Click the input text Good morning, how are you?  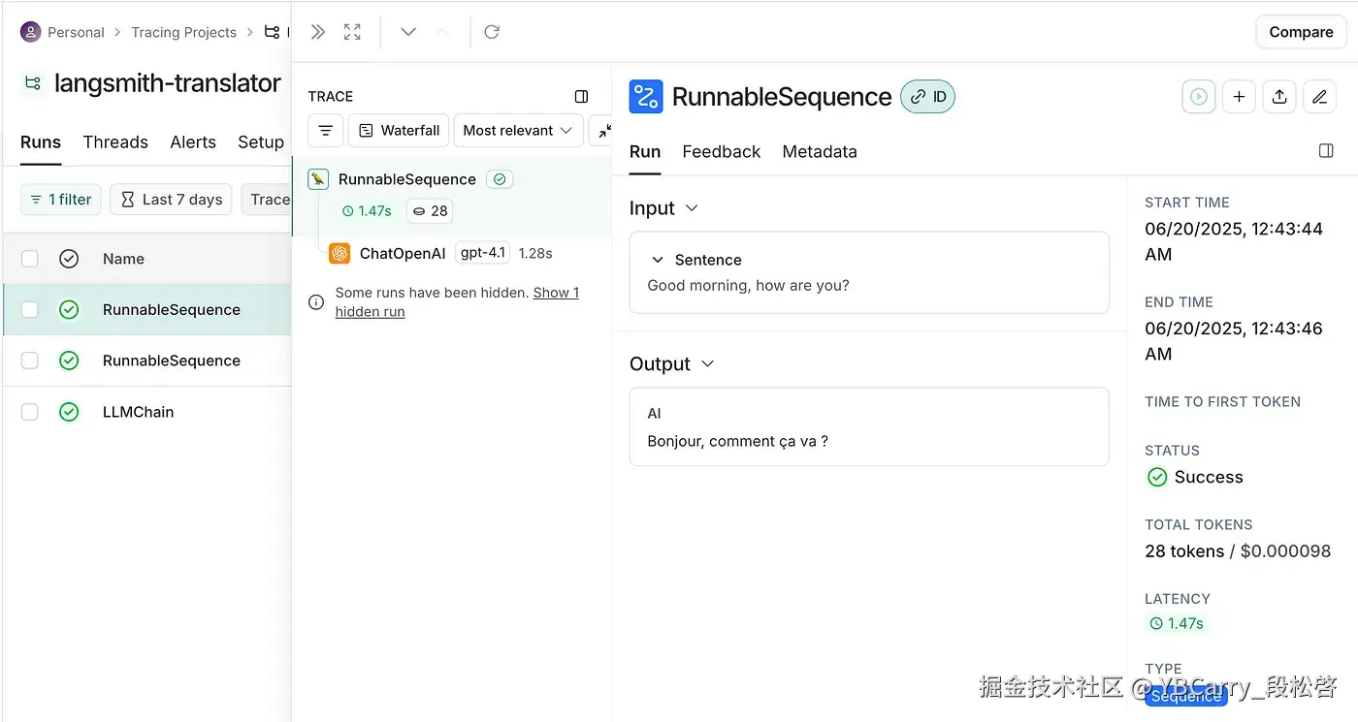pyautogui.click(x=748, y=286)
